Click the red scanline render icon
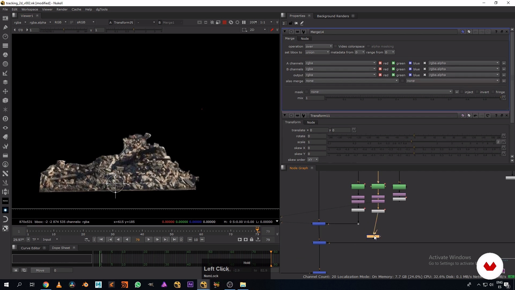The width and height of the screenshot is (515, 290). tap(225, 22)
